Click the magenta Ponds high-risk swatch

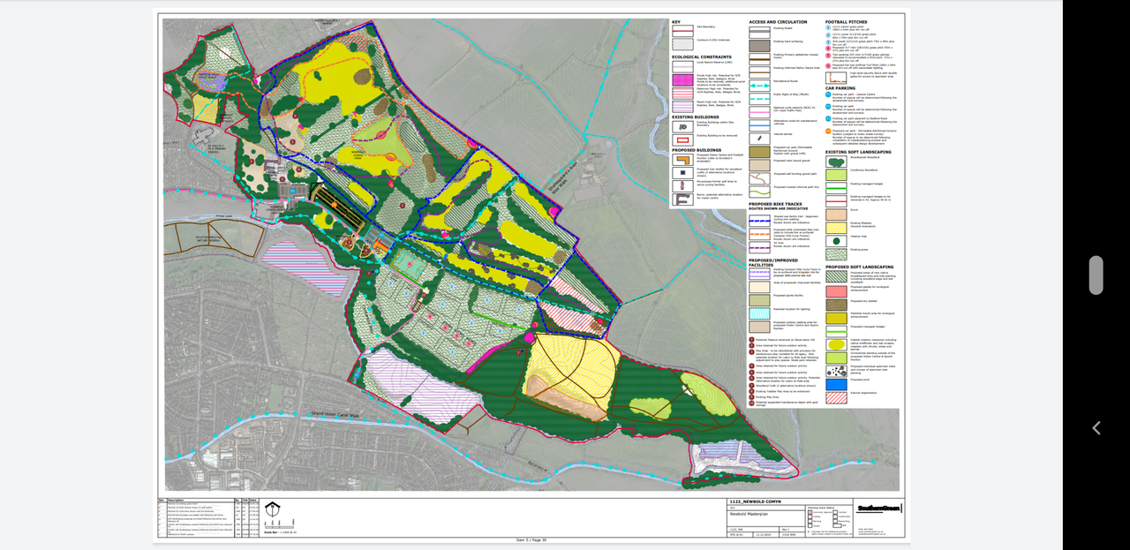click(682, 79)
